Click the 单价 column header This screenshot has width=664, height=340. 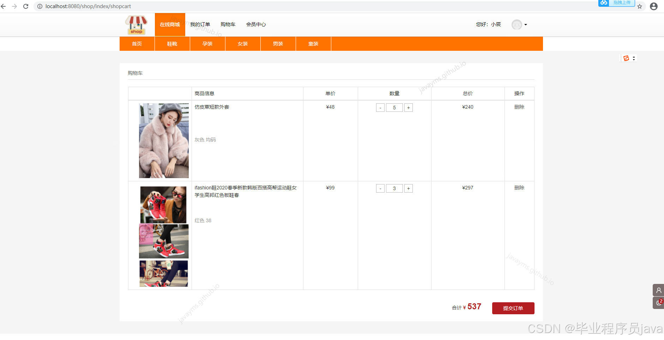point(330,93)
